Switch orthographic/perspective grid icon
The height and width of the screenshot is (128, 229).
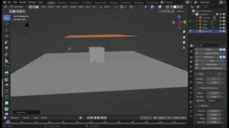pyautogui.click(x=184, y=48)
